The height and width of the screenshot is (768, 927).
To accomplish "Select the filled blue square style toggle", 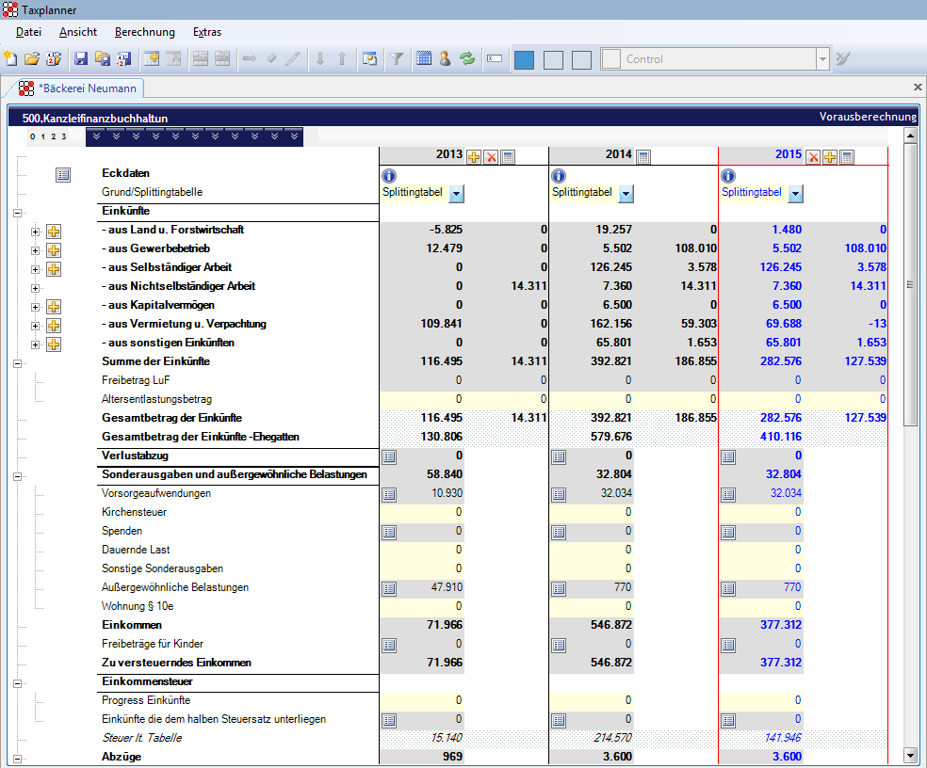I will [524, 58].
